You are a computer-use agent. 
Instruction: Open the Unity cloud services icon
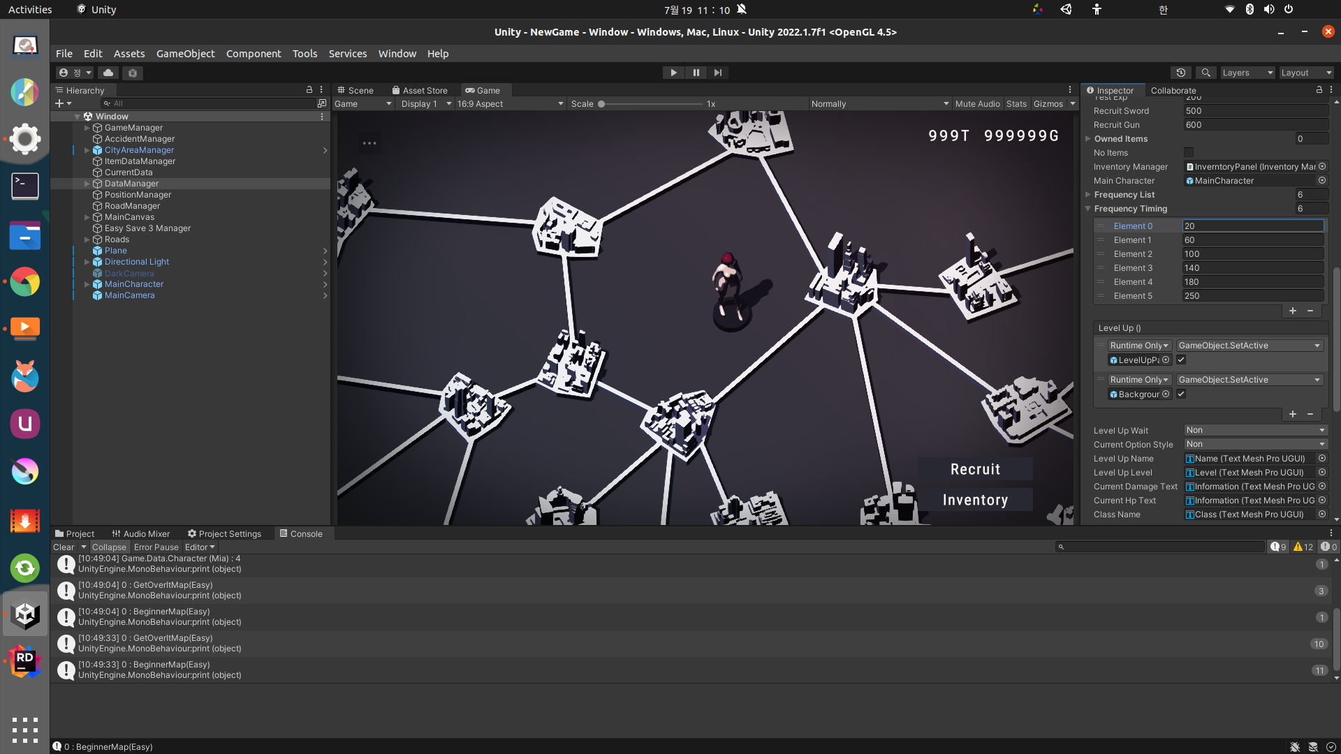point(108,73)
